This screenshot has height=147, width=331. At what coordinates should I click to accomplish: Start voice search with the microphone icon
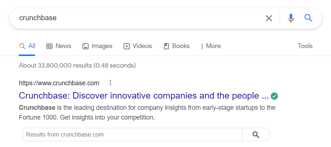291,18
